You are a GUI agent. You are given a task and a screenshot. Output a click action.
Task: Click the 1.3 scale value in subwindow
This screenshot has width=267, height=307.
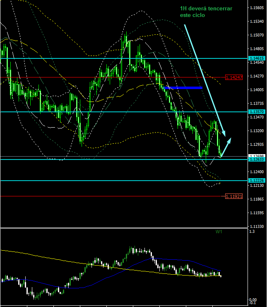pyautogui.click(x=252, y=232)
